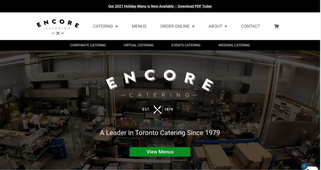Viewport: 321px width, 170px height.
Task: Go to Corporate Catering page
Action: click(88, 45)
